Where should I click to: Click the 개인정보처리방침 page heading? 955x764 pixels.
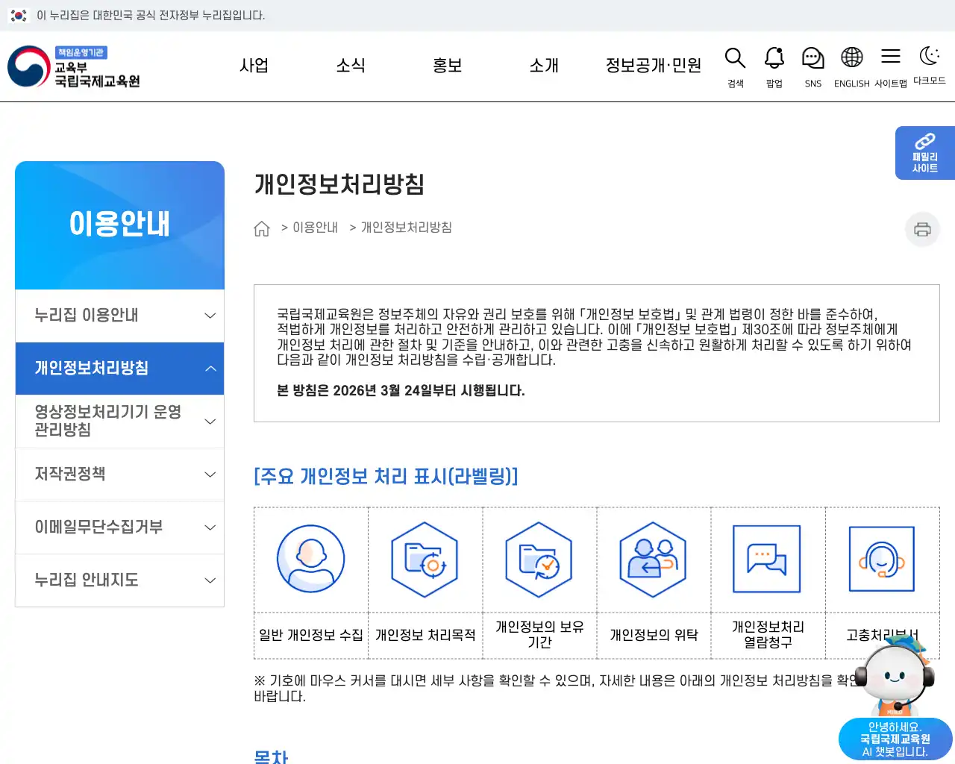pyautogui.click(x=339, y=184)
